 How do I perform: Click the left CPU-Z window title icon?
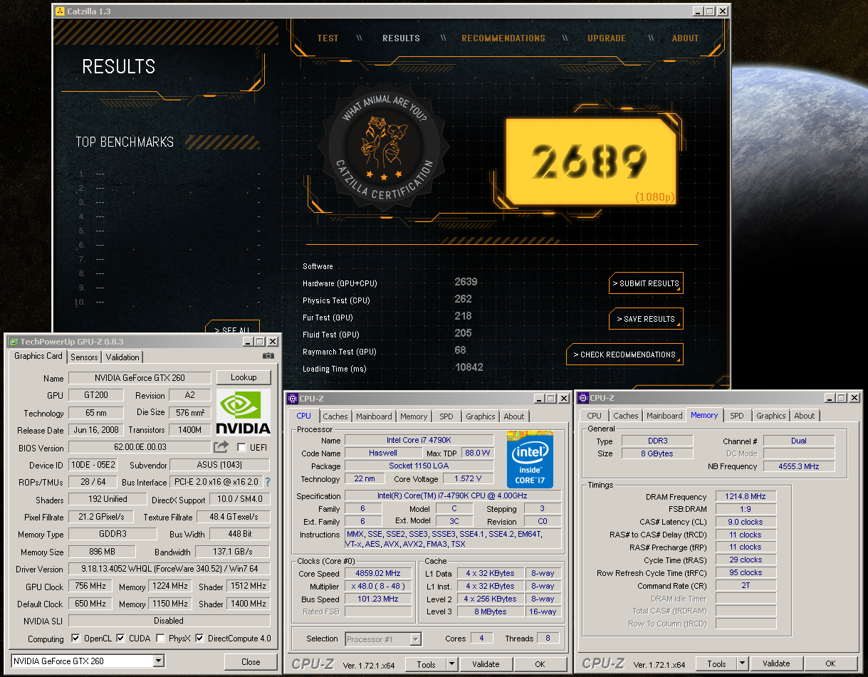[x=293, y=399]
